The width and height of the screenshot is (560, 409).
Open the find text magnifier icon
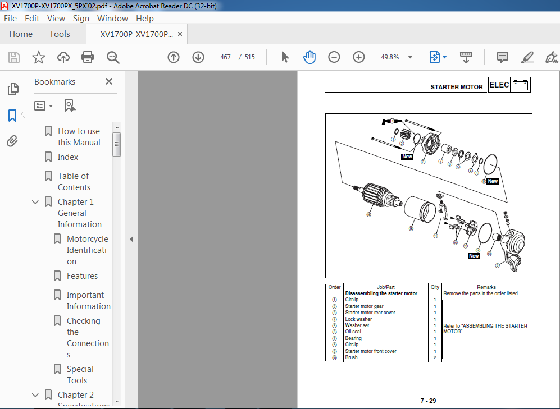113,57
